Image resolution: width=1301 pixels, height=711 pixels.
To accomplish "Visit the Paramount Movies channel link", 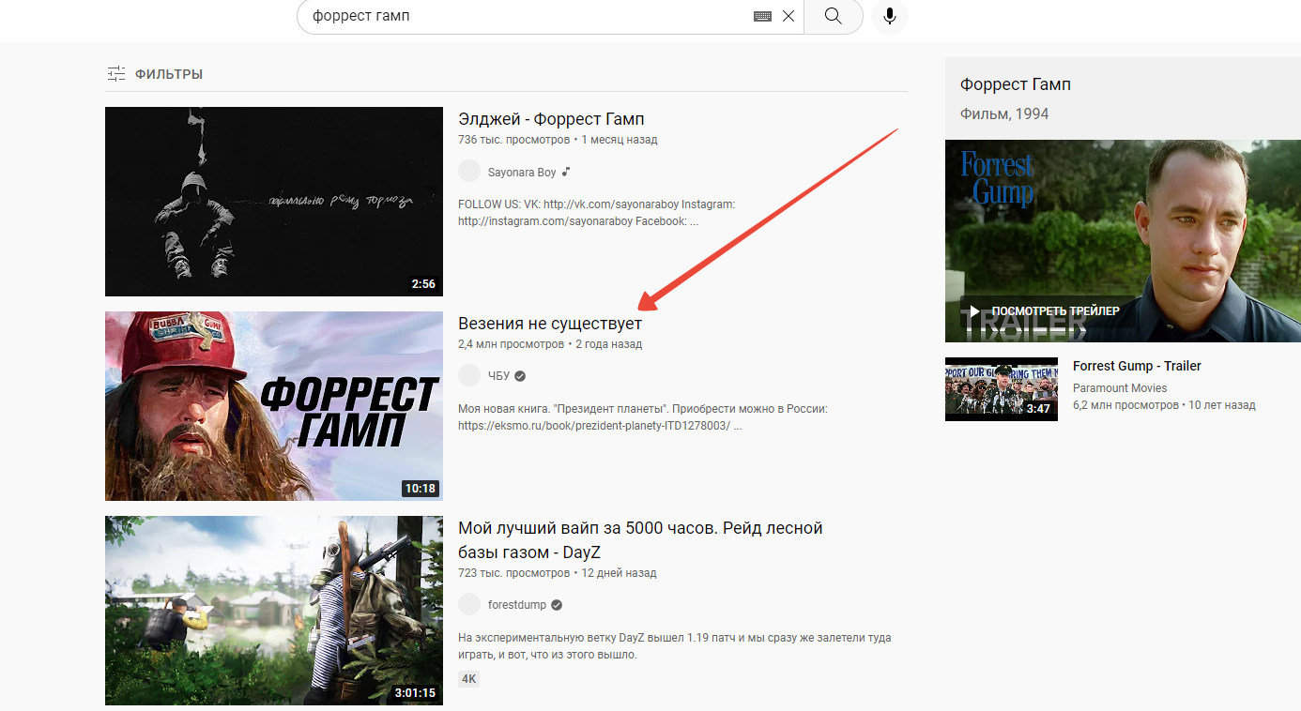I will [1120, 387].
